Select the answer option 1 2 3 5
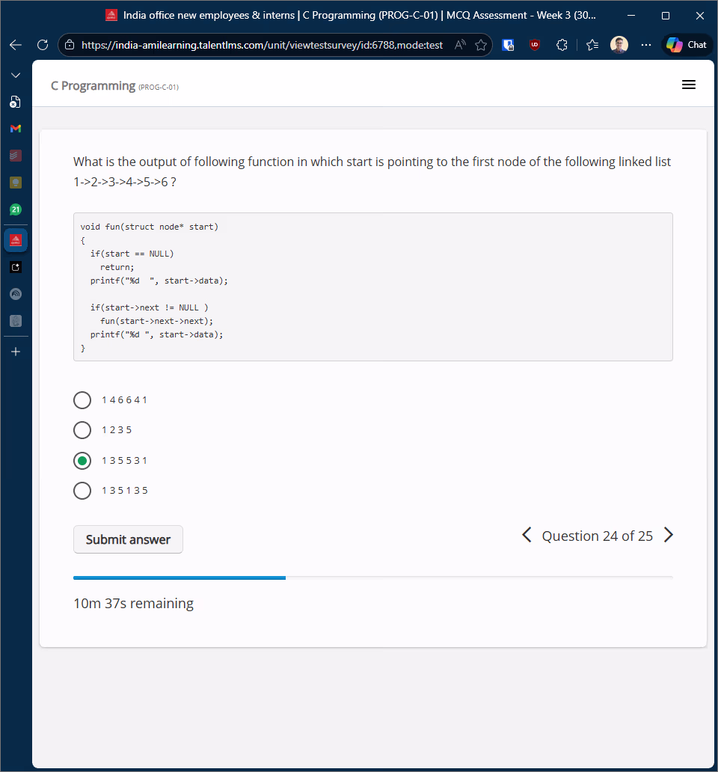 click(82, 430)
